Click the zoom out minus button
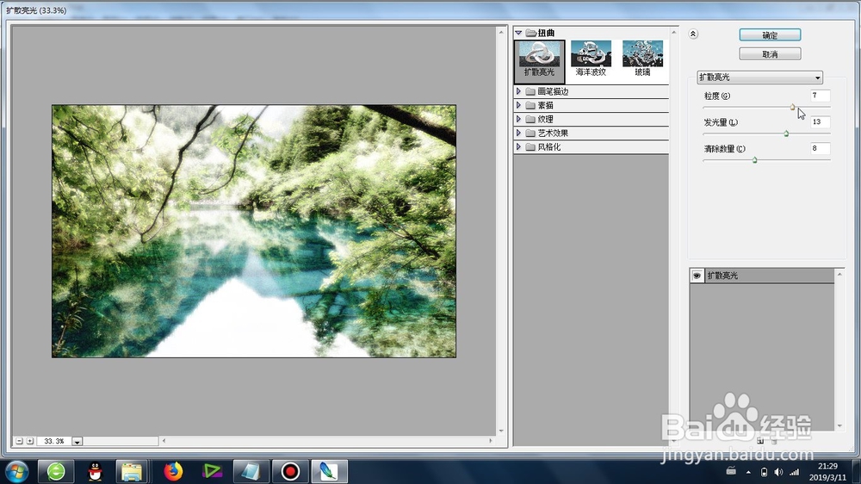This screenshot has height=484, width=861. pyautogui.click(x=19, y=441)
